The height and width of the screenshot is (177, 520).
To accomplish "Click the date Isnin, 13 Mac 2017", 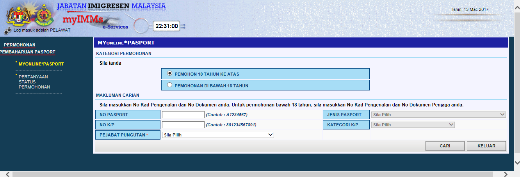I will point(470,9).
